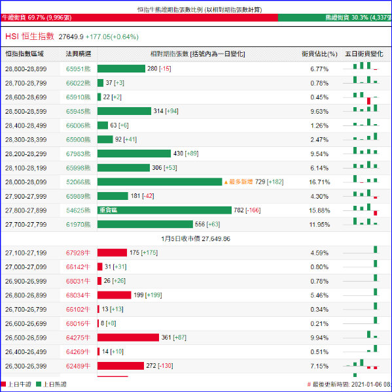Click the green 上日熊證 legend swatch
This screenshot has width=392, height=392.
pos(39,384)
